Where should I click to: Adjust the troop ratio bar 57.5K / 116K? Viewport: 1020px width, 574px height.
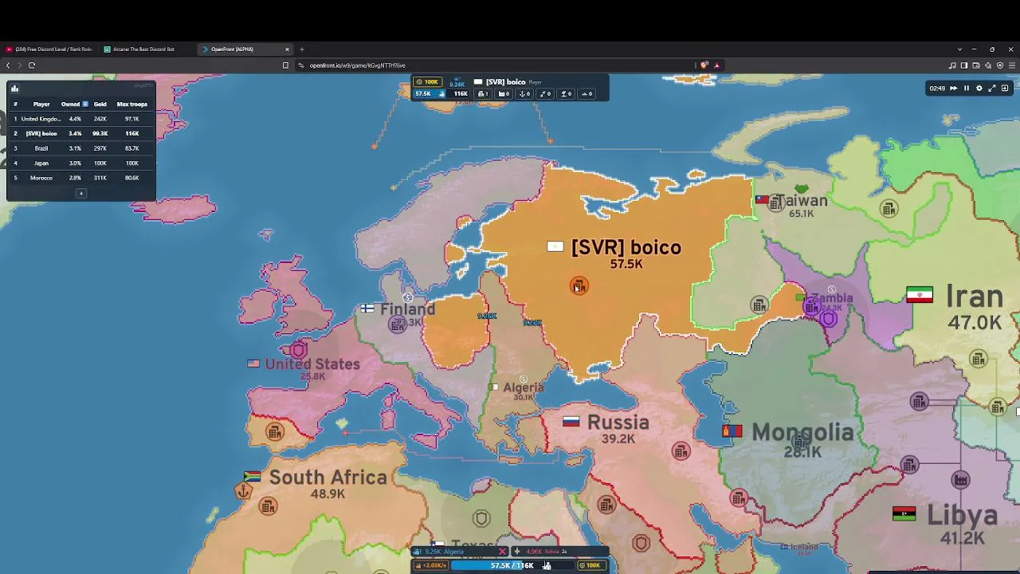click(512, 565)
